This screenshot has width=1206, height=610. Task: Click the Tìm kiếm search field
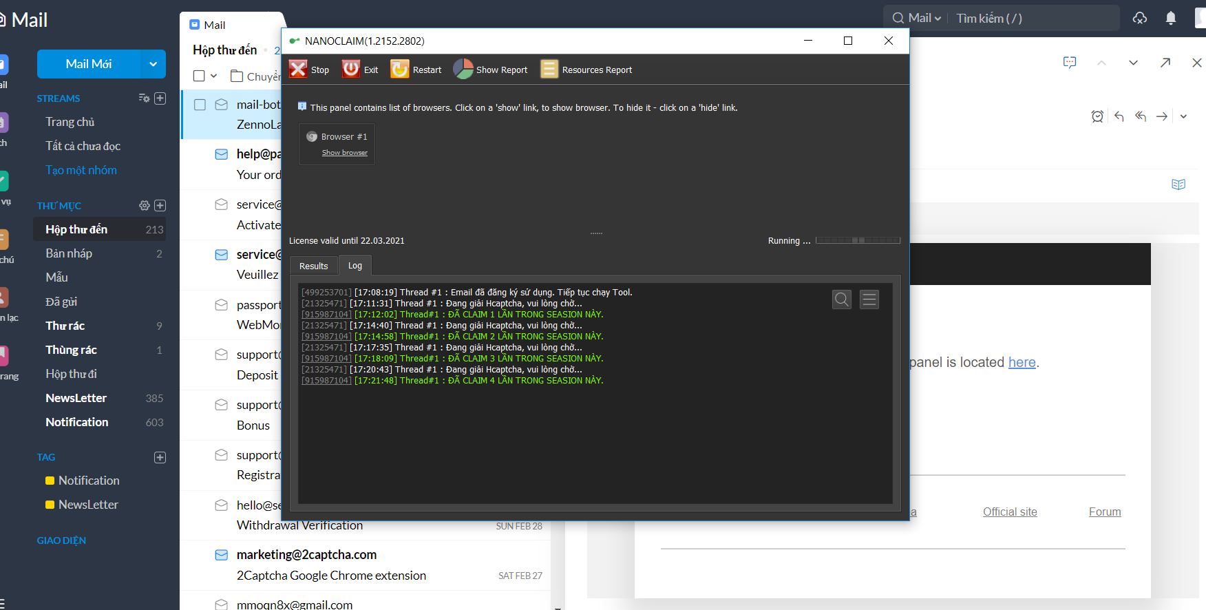click(1033, 19)
